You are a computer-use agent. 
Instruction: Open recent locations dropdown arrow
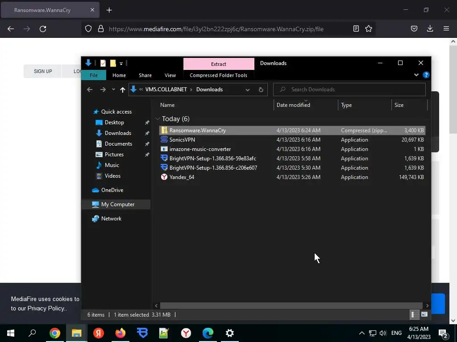click(x=113, y=90)
